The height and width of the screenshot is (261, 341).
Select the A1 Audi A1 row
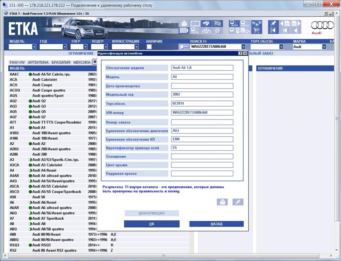pos(53,128)
